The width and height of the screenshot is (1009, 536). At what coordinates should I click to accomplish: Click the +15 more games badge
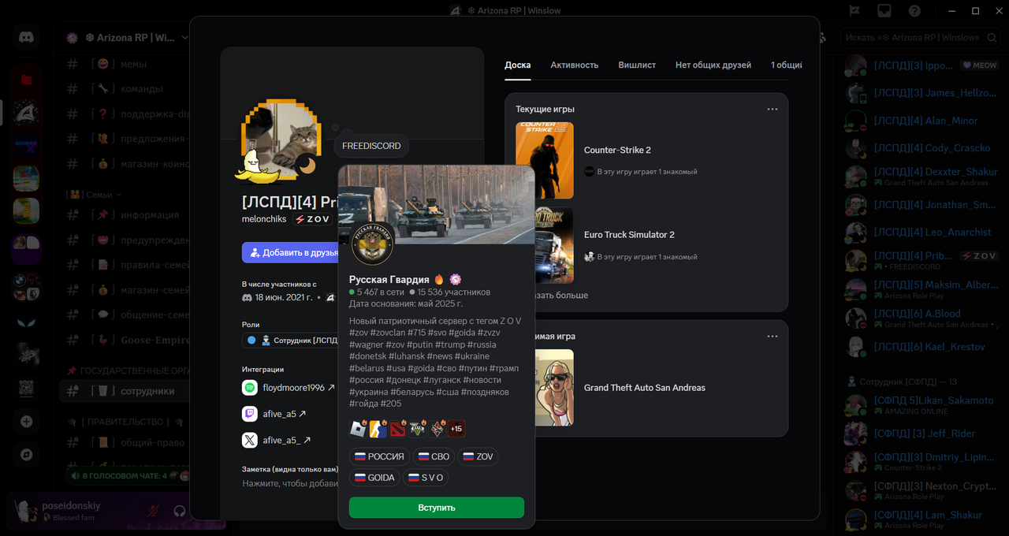(456, 430)
